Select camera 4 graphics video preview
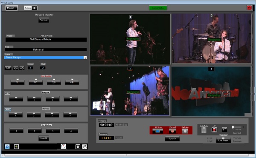The height and width of the screenshot is (158, 256). click(x=211, y=91)
